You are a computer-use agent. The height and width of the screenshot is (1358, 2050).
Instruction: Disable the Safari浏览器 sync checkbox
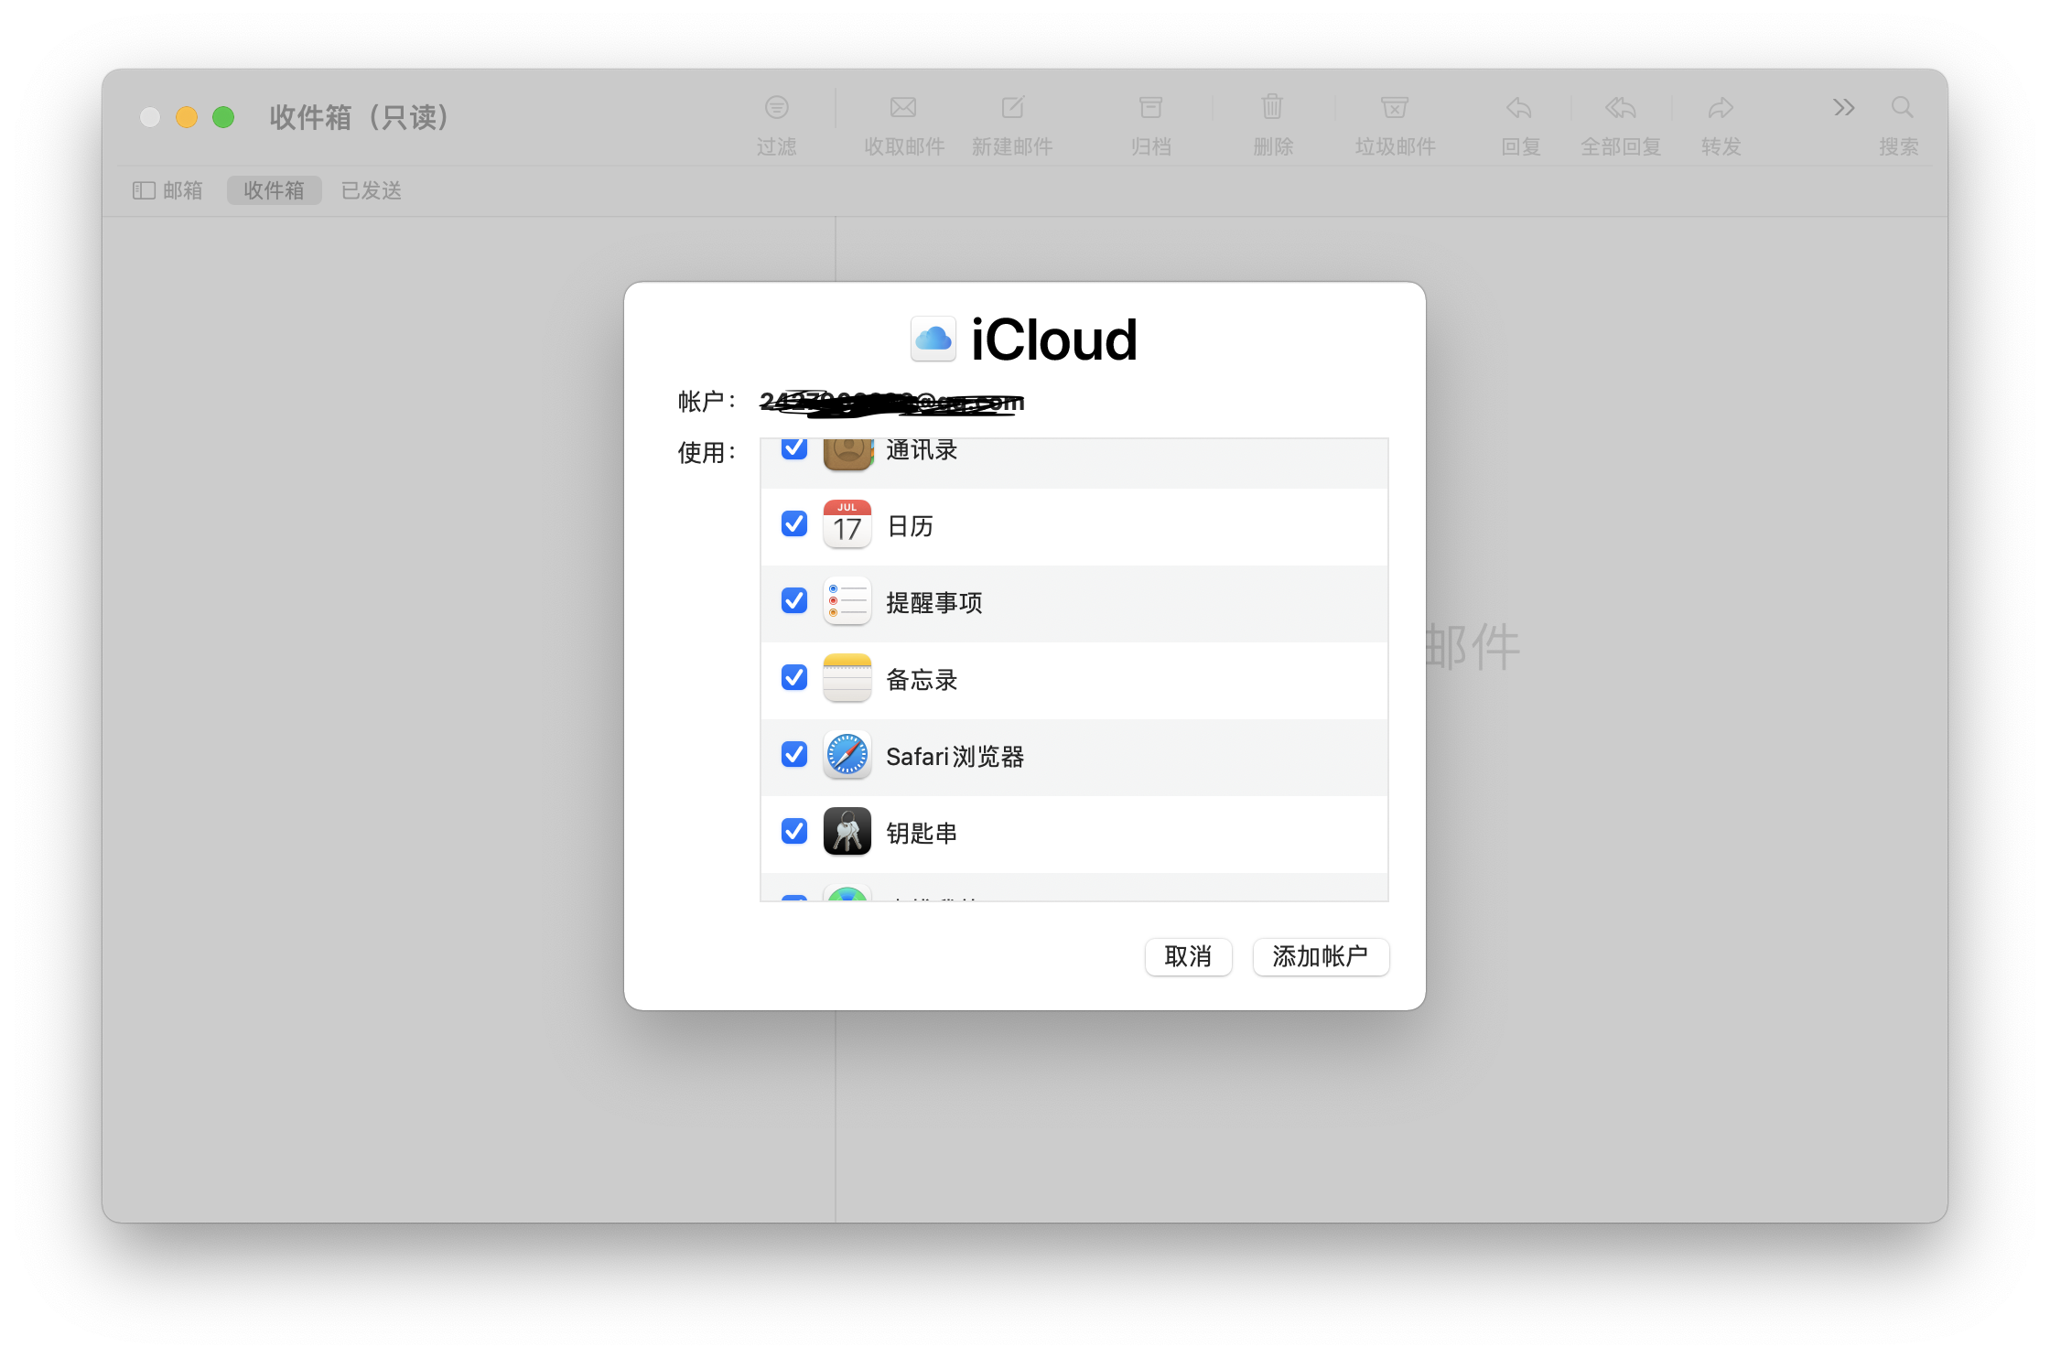[794, 755]
